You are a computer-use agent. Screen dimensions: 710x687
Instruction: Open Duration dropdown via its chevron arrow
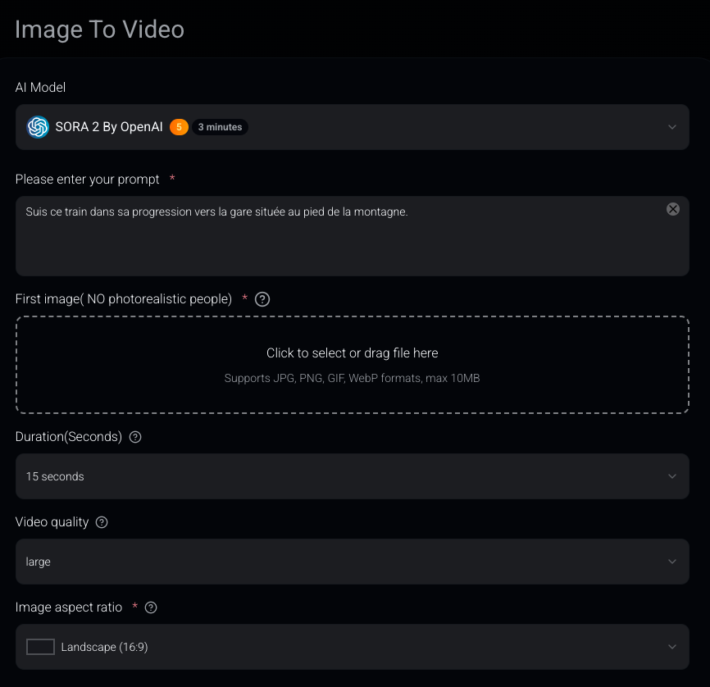(x=672, y=476)
